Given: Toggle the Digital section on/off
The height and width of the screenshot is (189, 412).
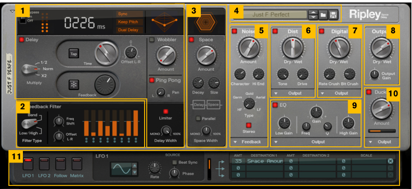Looking at the screenshot, I should pyautogui.click(x=321, y=32).
